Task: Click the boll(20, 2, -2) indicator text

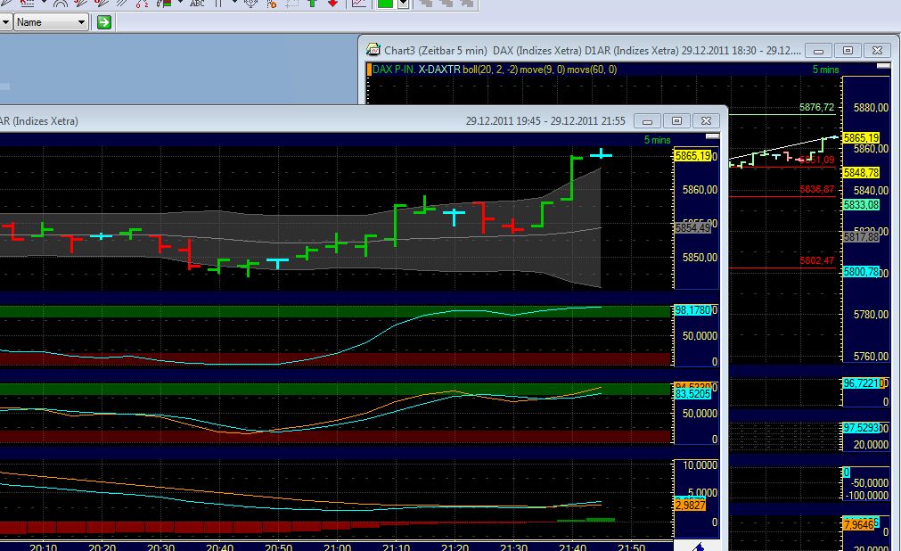Action: [x=489, y=69]
